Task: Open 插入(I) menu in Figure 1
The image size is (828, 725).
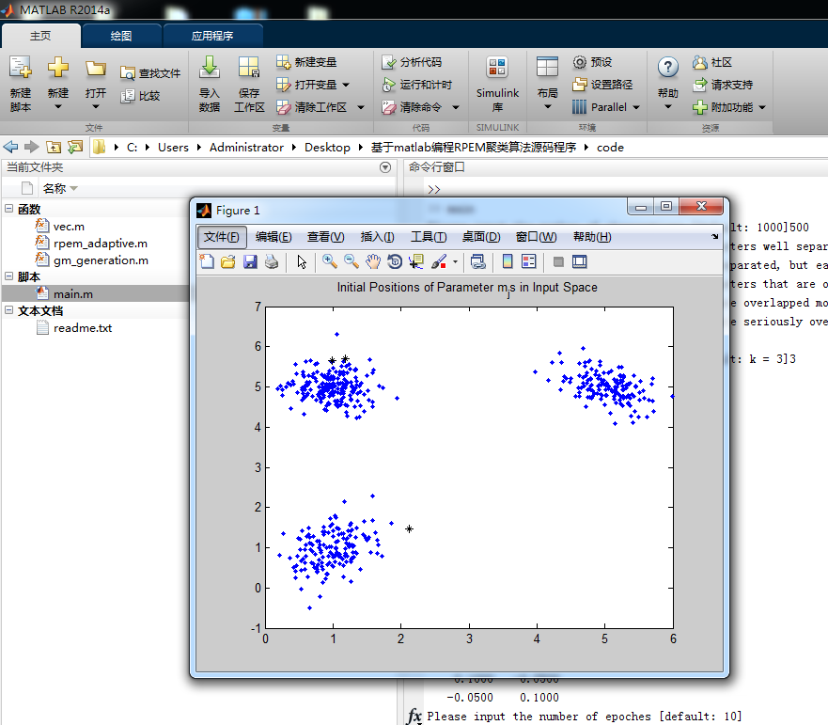Action: coord(377,237)
